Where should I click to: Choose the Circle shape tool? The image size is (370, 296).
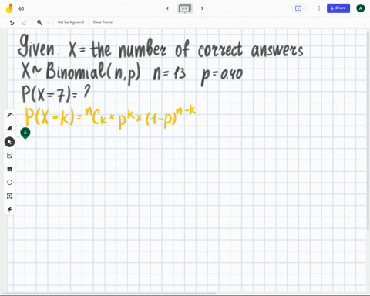[x=10, y=183]
